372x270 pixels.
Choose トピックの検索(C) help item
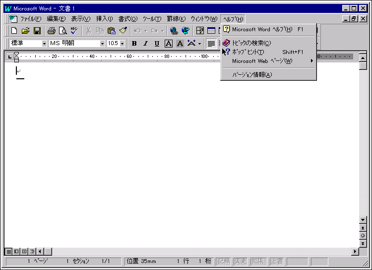pos(268,43)
